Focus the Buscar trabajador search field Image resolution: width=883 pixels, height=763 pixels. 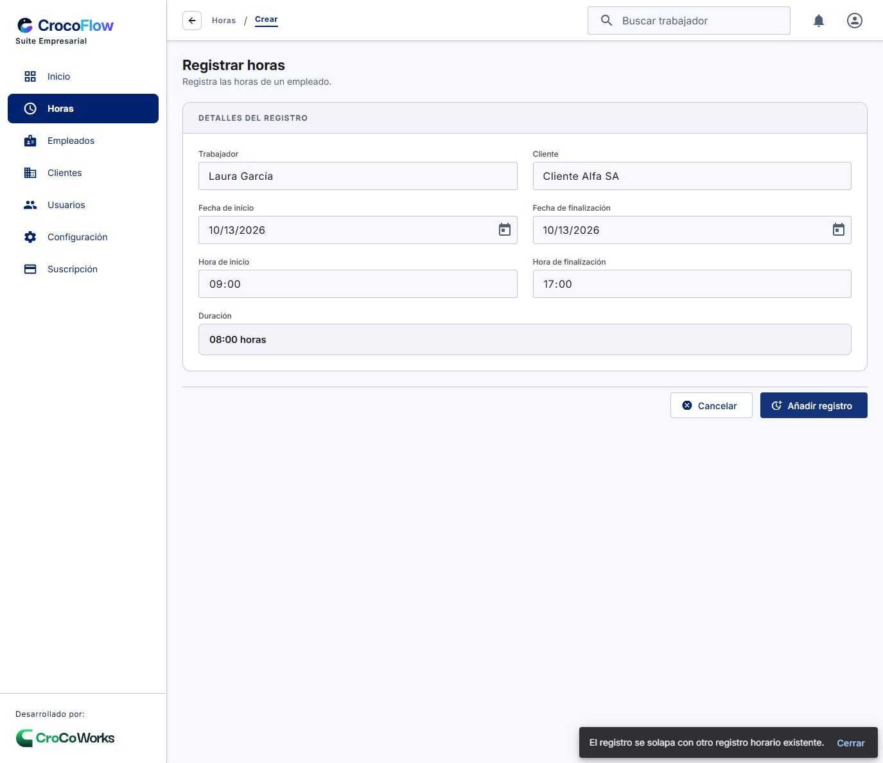pos(688,21)
